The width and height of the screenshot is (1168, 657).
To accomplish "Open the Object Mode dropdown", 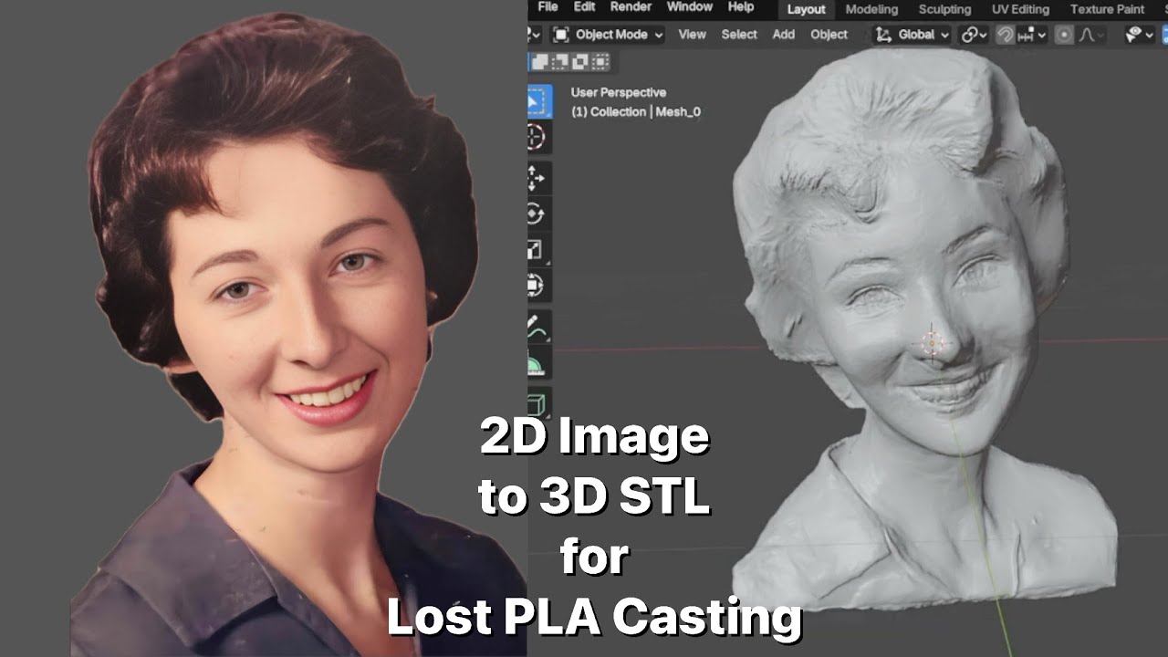I will pos(608,35).
